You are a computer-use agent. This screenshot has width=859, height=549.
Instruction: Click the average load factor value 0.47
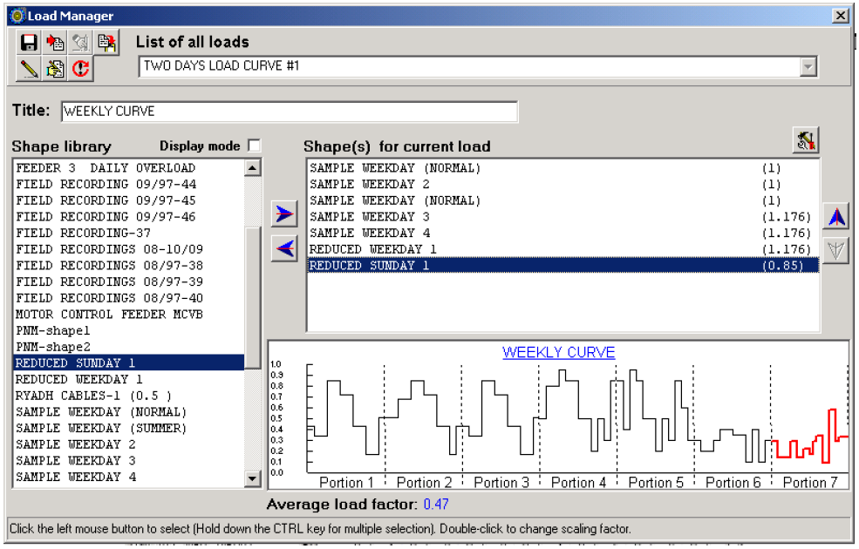point(436,504)
